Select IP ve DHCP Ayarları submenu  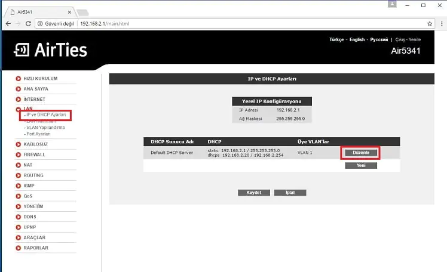point(45,115)
